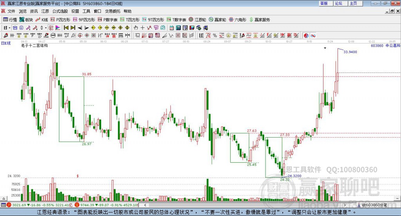This screenshot has width=401, height=216.
Task: Step chart right with black right arrow
Action: point(87,28)
